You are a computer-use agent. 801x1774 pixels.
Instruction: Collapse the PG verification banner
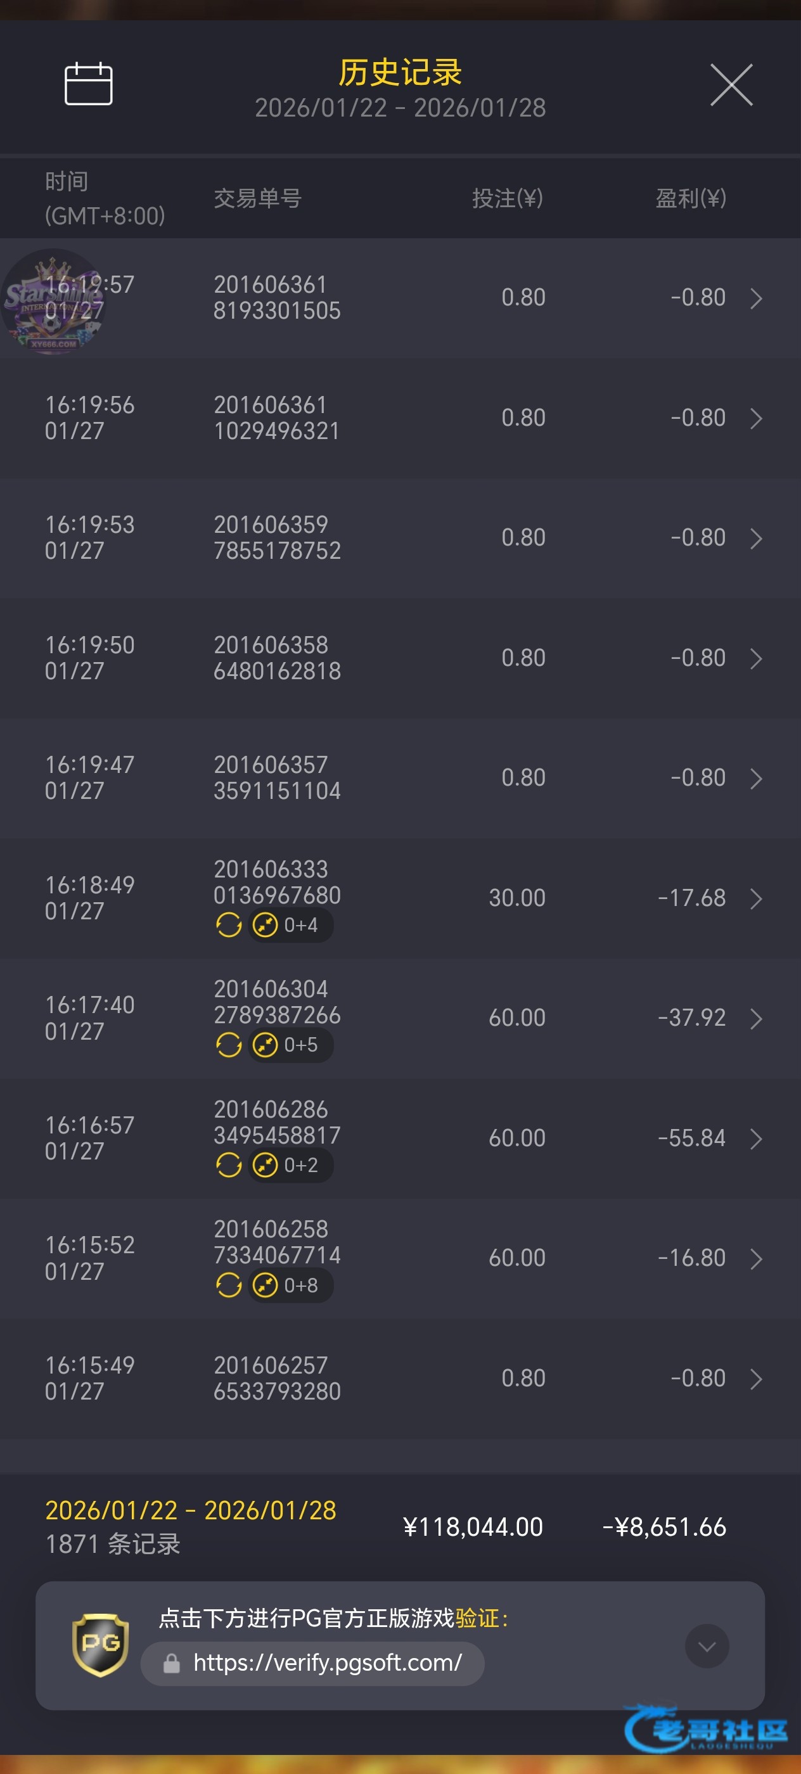point(706,1646)
